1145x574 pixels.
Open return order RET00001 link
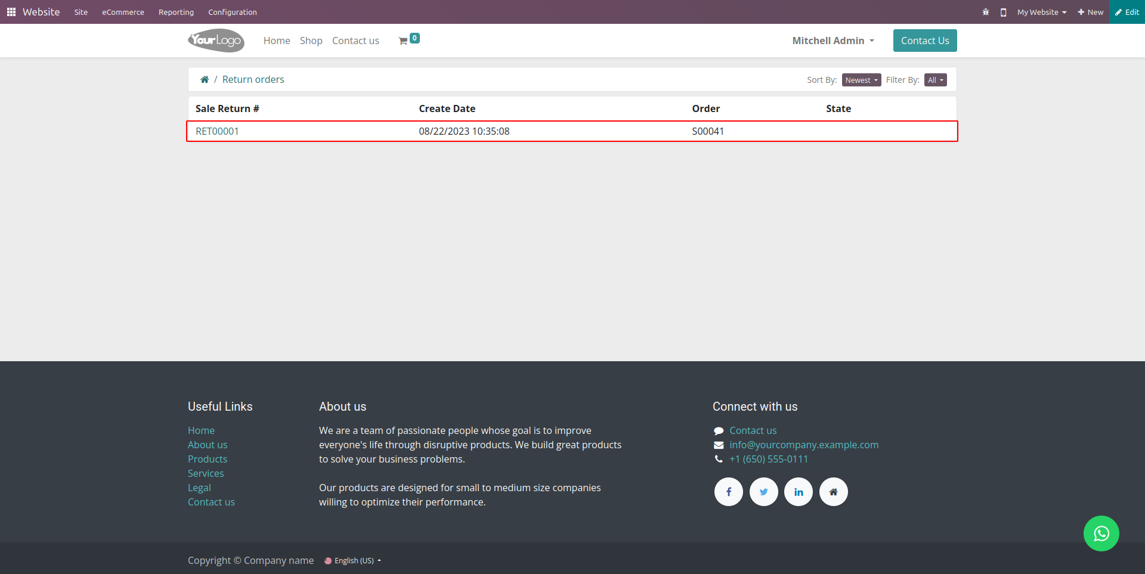pos(217,131)
